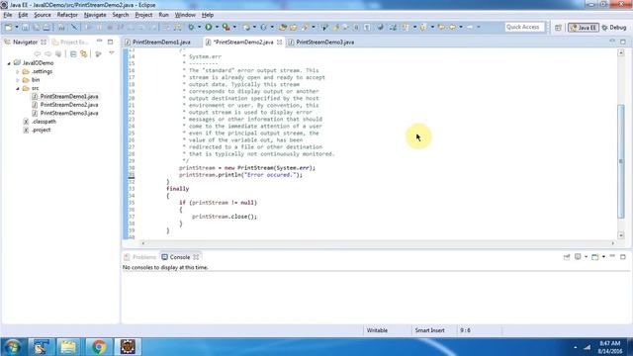Click the Open Perspective icon

[558, 28]
